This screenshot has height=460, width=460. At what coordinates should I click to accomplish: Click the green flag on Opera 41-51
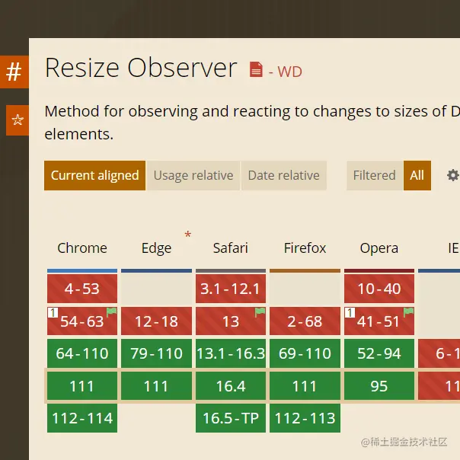click(x=408, y=311)
